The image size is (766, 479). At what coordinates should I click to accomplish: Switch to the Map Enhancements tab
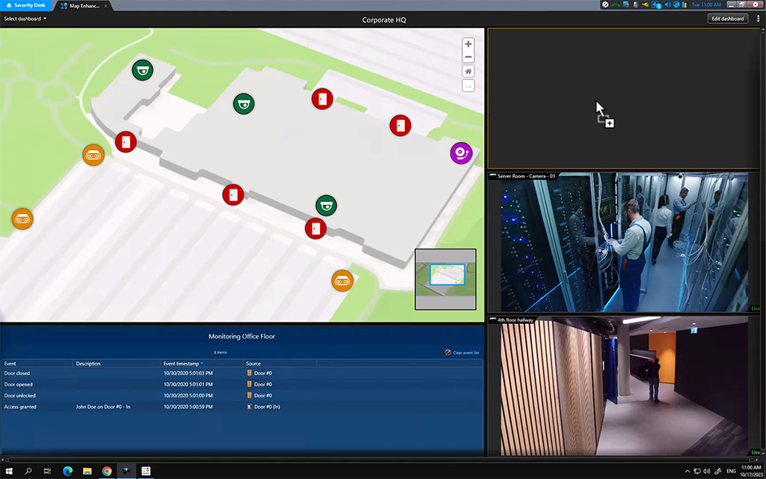[84, 5]
